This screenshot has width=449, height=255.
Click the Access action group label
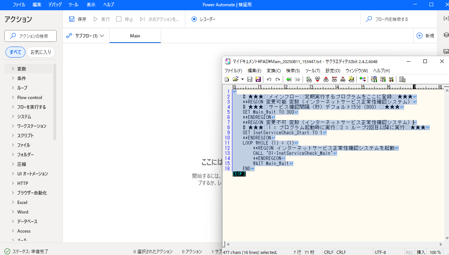24,231
